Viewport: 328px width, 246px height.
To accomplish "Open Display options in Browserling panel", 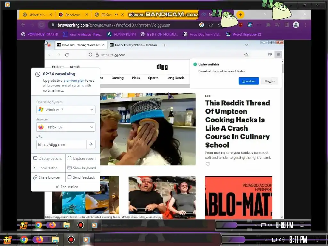I will point(48,159).
